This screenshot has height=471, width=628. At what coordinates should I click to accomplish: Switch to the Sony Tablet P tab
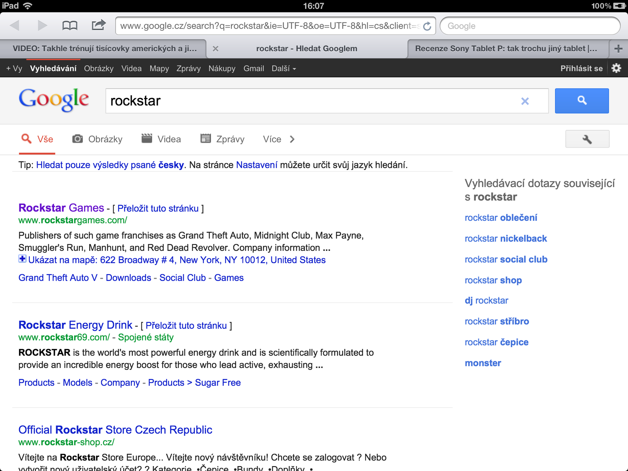tap(506, 49)
